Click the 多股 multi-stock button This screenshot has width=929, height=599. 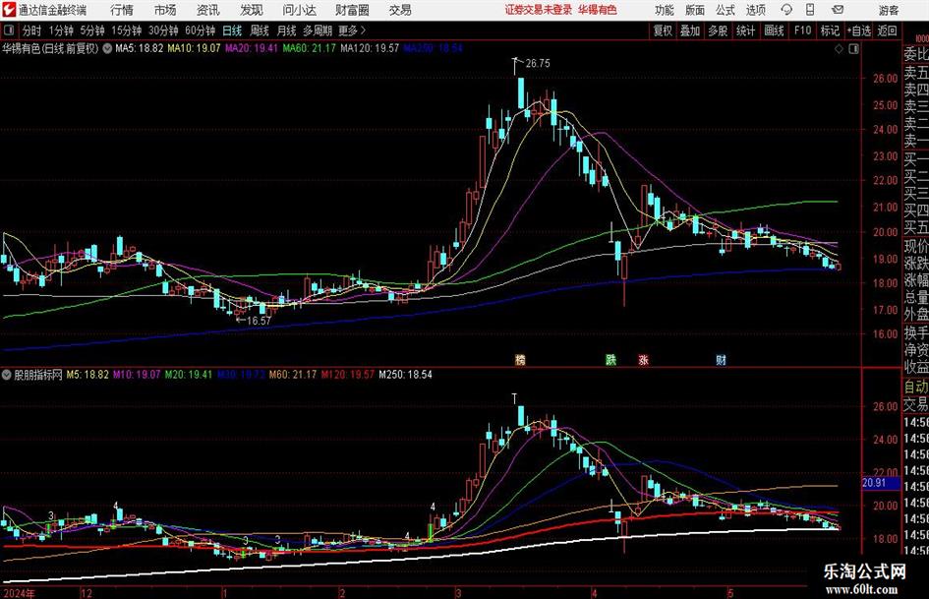tap(718, 30)
